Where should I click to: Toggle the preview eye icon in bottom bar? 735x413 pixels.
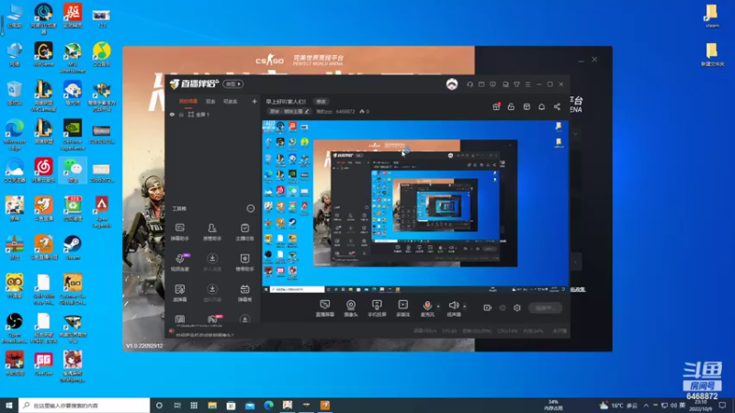point(502,307)
